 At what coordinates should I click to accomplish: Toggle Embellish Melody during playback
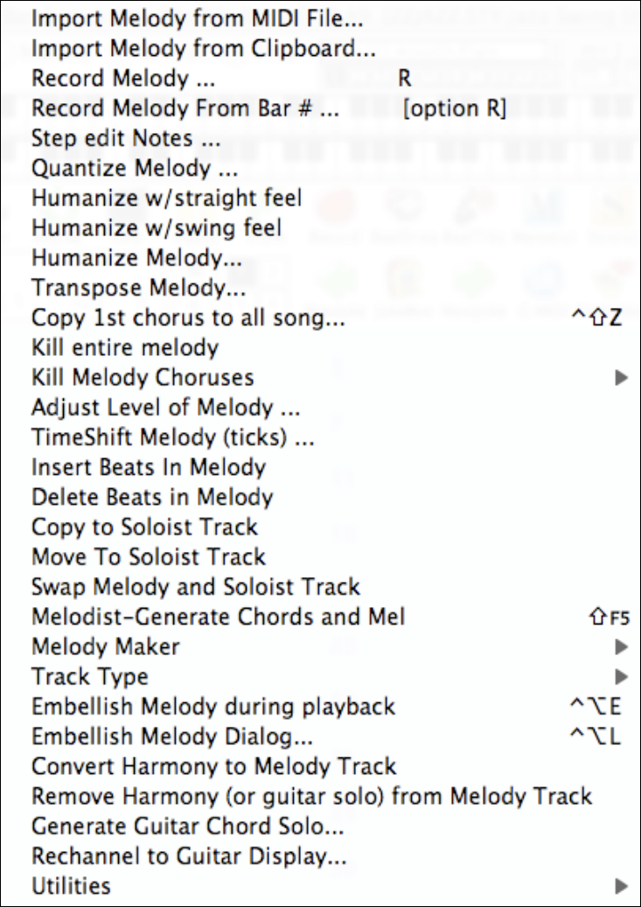(x=213, y=707)
